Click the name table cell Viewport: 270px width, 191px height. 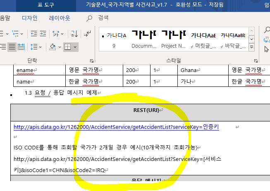[39, 81]
